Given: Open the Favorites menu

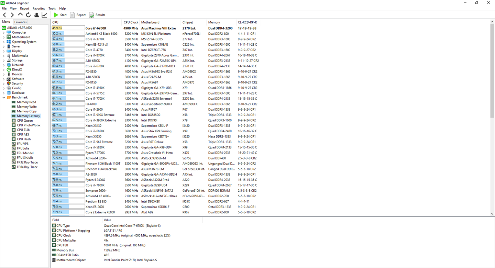Looking at the screenshot, I should [39, 8].
